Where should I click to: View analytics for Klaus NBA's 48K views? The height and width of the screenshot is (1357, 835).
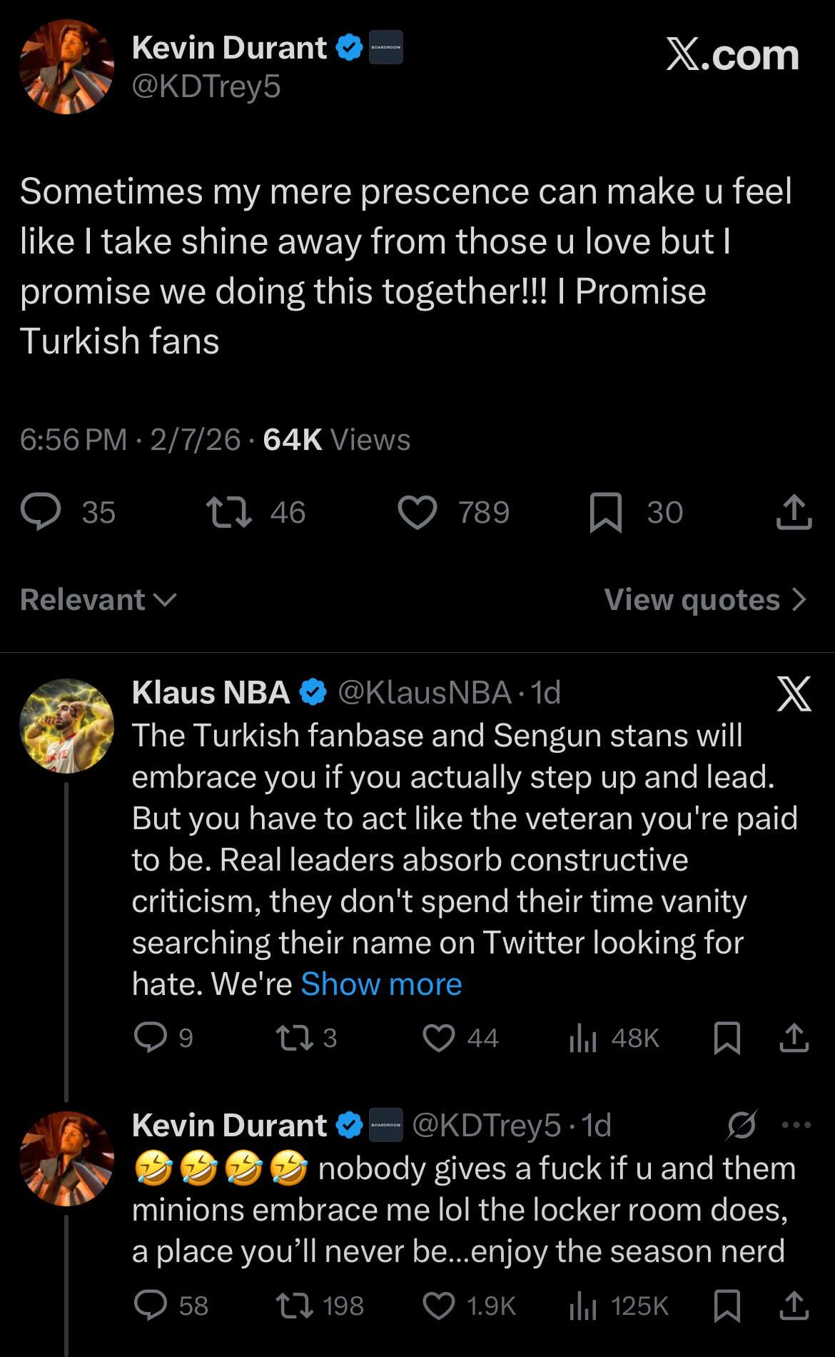583,1038
